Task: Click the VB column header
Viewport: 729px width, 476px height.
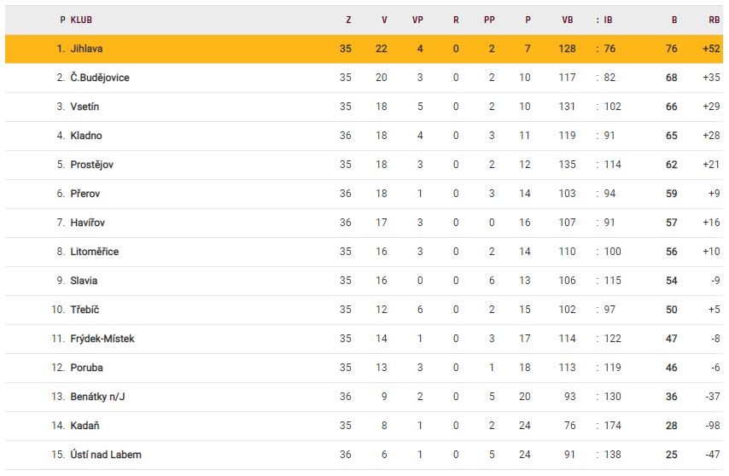Action: [568, 20]
